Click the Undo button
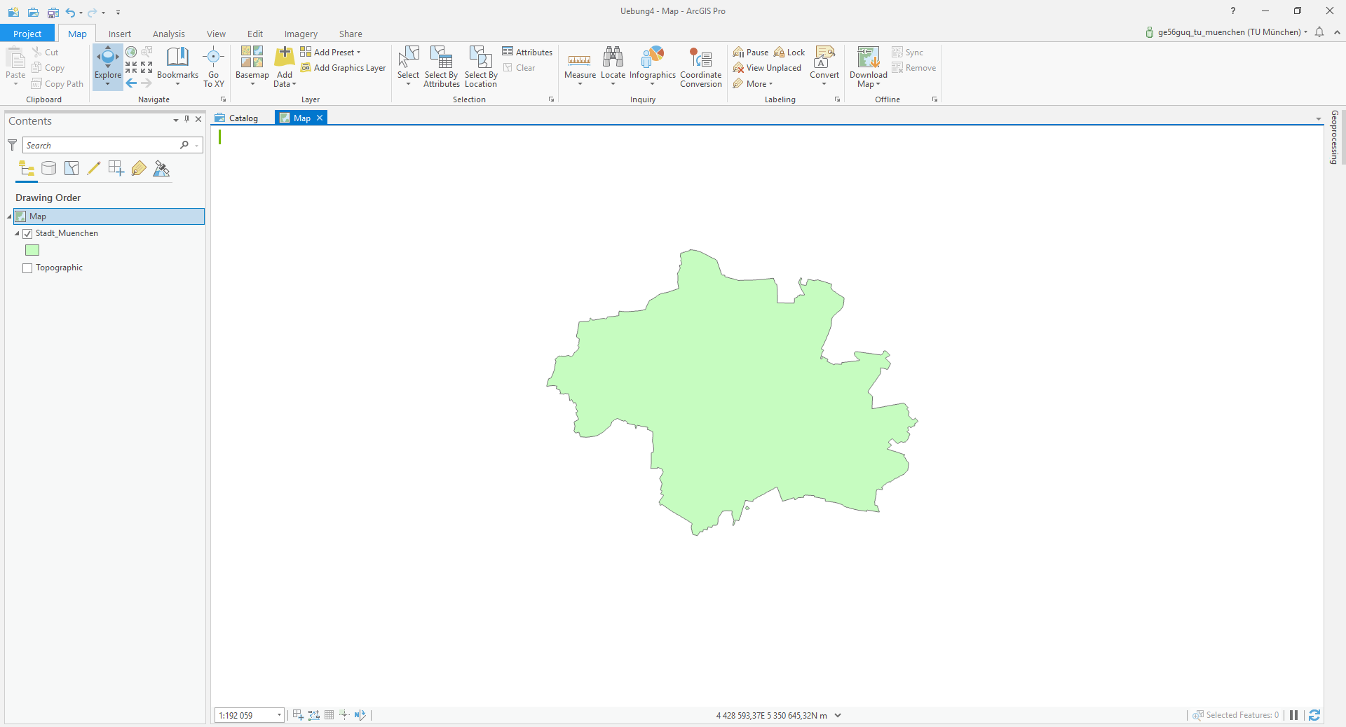 pyautogui.click(x=70, y=12)
